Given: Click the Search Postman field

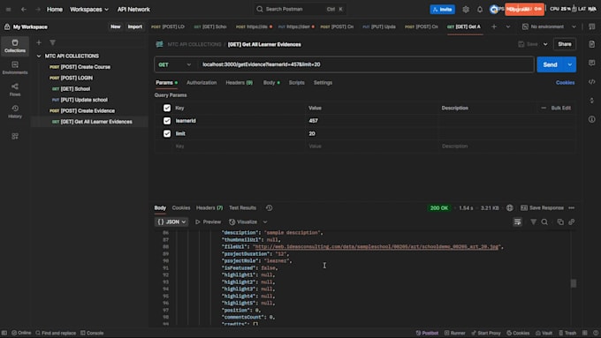Looking at the screenshot, I should [x=300, y=9].
